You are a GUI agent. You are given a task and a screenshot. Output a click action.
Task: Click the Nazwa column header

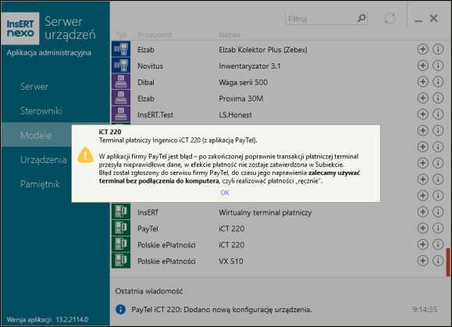point(230,35)
